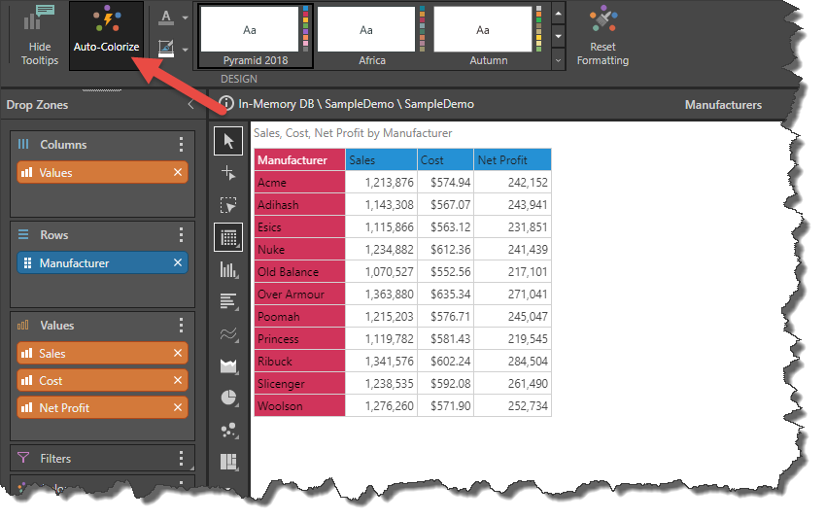The width and height of the screenshot is (825, 520).
Task: Open the Rows zone options menu
Action: coord(181,235)
